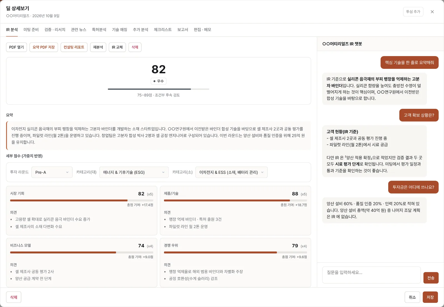This screenshot has height=307, width=444.
Task: Click chat message 고객 확보 상황은?
Action: [x=419, y=115]
